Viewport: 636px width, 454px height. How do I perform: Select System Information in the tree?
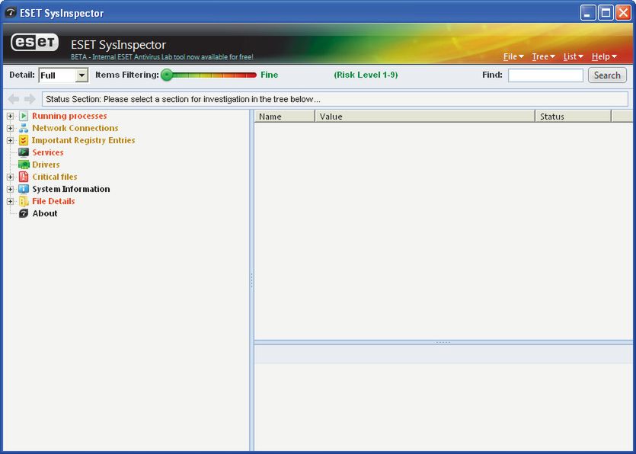pos(71,189)
